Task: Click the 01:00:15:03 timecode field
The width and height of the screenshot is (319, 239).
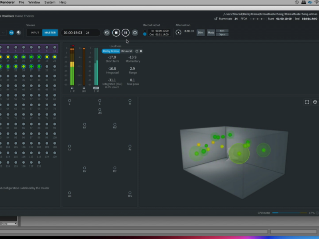Action: point(73,33)
